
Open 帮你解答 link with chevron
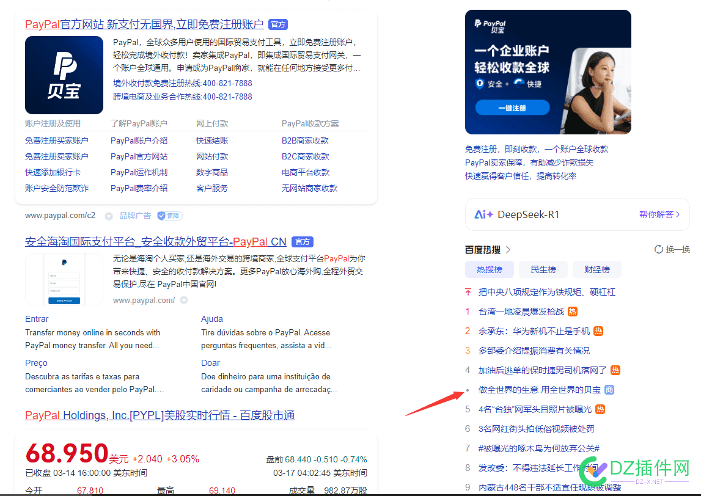point(659,214)
